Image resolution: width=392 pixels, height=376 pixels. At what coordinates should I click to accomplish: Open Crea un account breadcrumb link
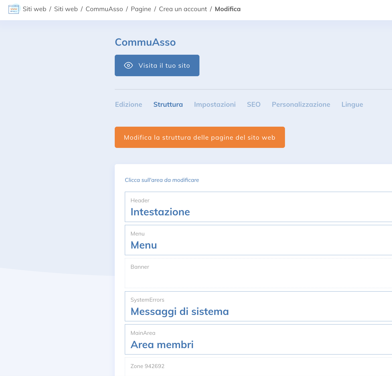tap(183, 9)
